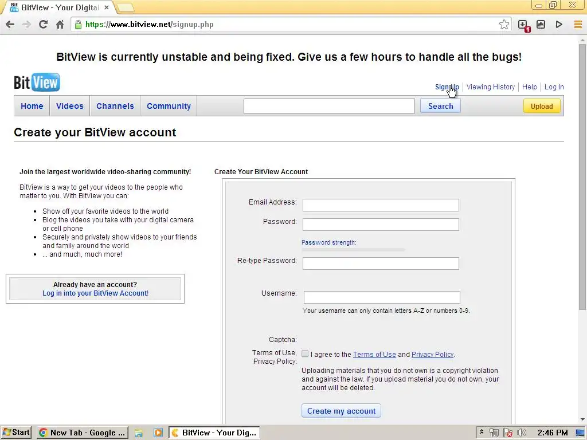
Task: Click the Re-type Password field
Action: (x=381, y=263)
